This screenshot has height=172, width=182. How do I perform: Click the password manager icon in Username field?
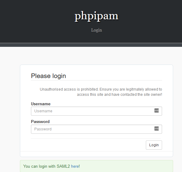pos(157,110)
